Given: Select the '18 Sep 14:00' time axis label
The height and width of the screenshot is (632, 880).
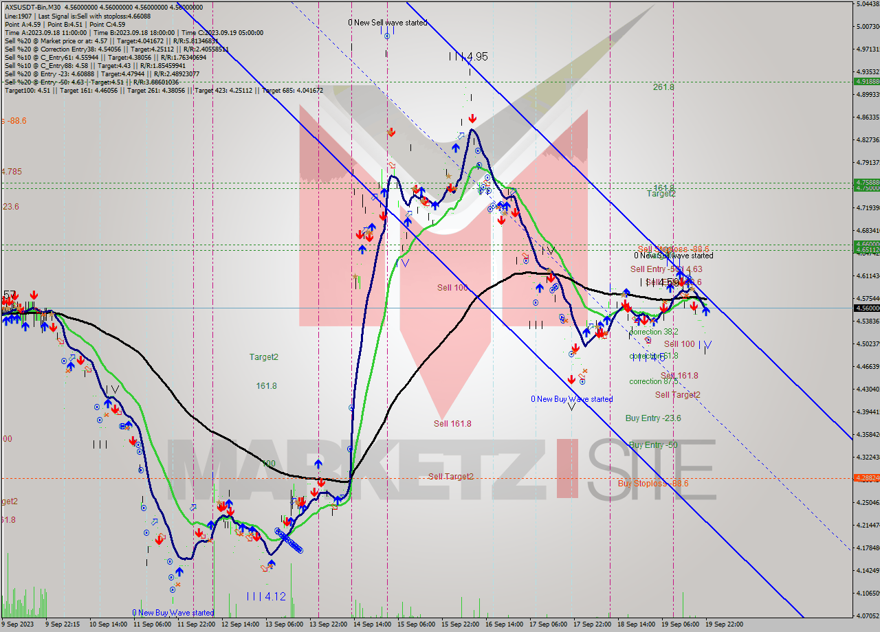Looking at the screenshot, I should click(637, 624).
